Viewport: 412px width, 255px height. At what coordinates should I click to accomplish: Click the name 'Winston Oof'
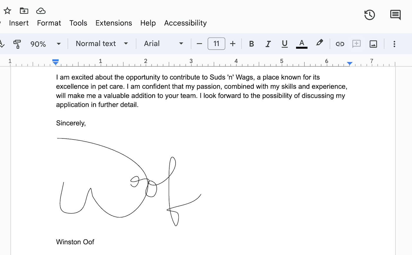pos(75,242)
